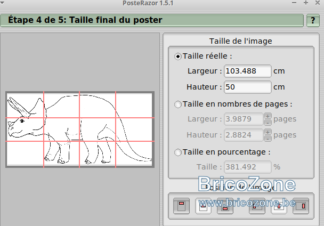This screenshot has height=226, width=324.
Task: Click the percentage Taille field 381.492
Action: pos(248,167)
